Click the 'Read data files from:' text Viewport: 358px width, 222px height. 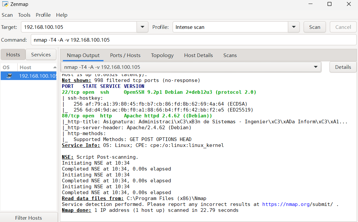(x=93, y=198)
